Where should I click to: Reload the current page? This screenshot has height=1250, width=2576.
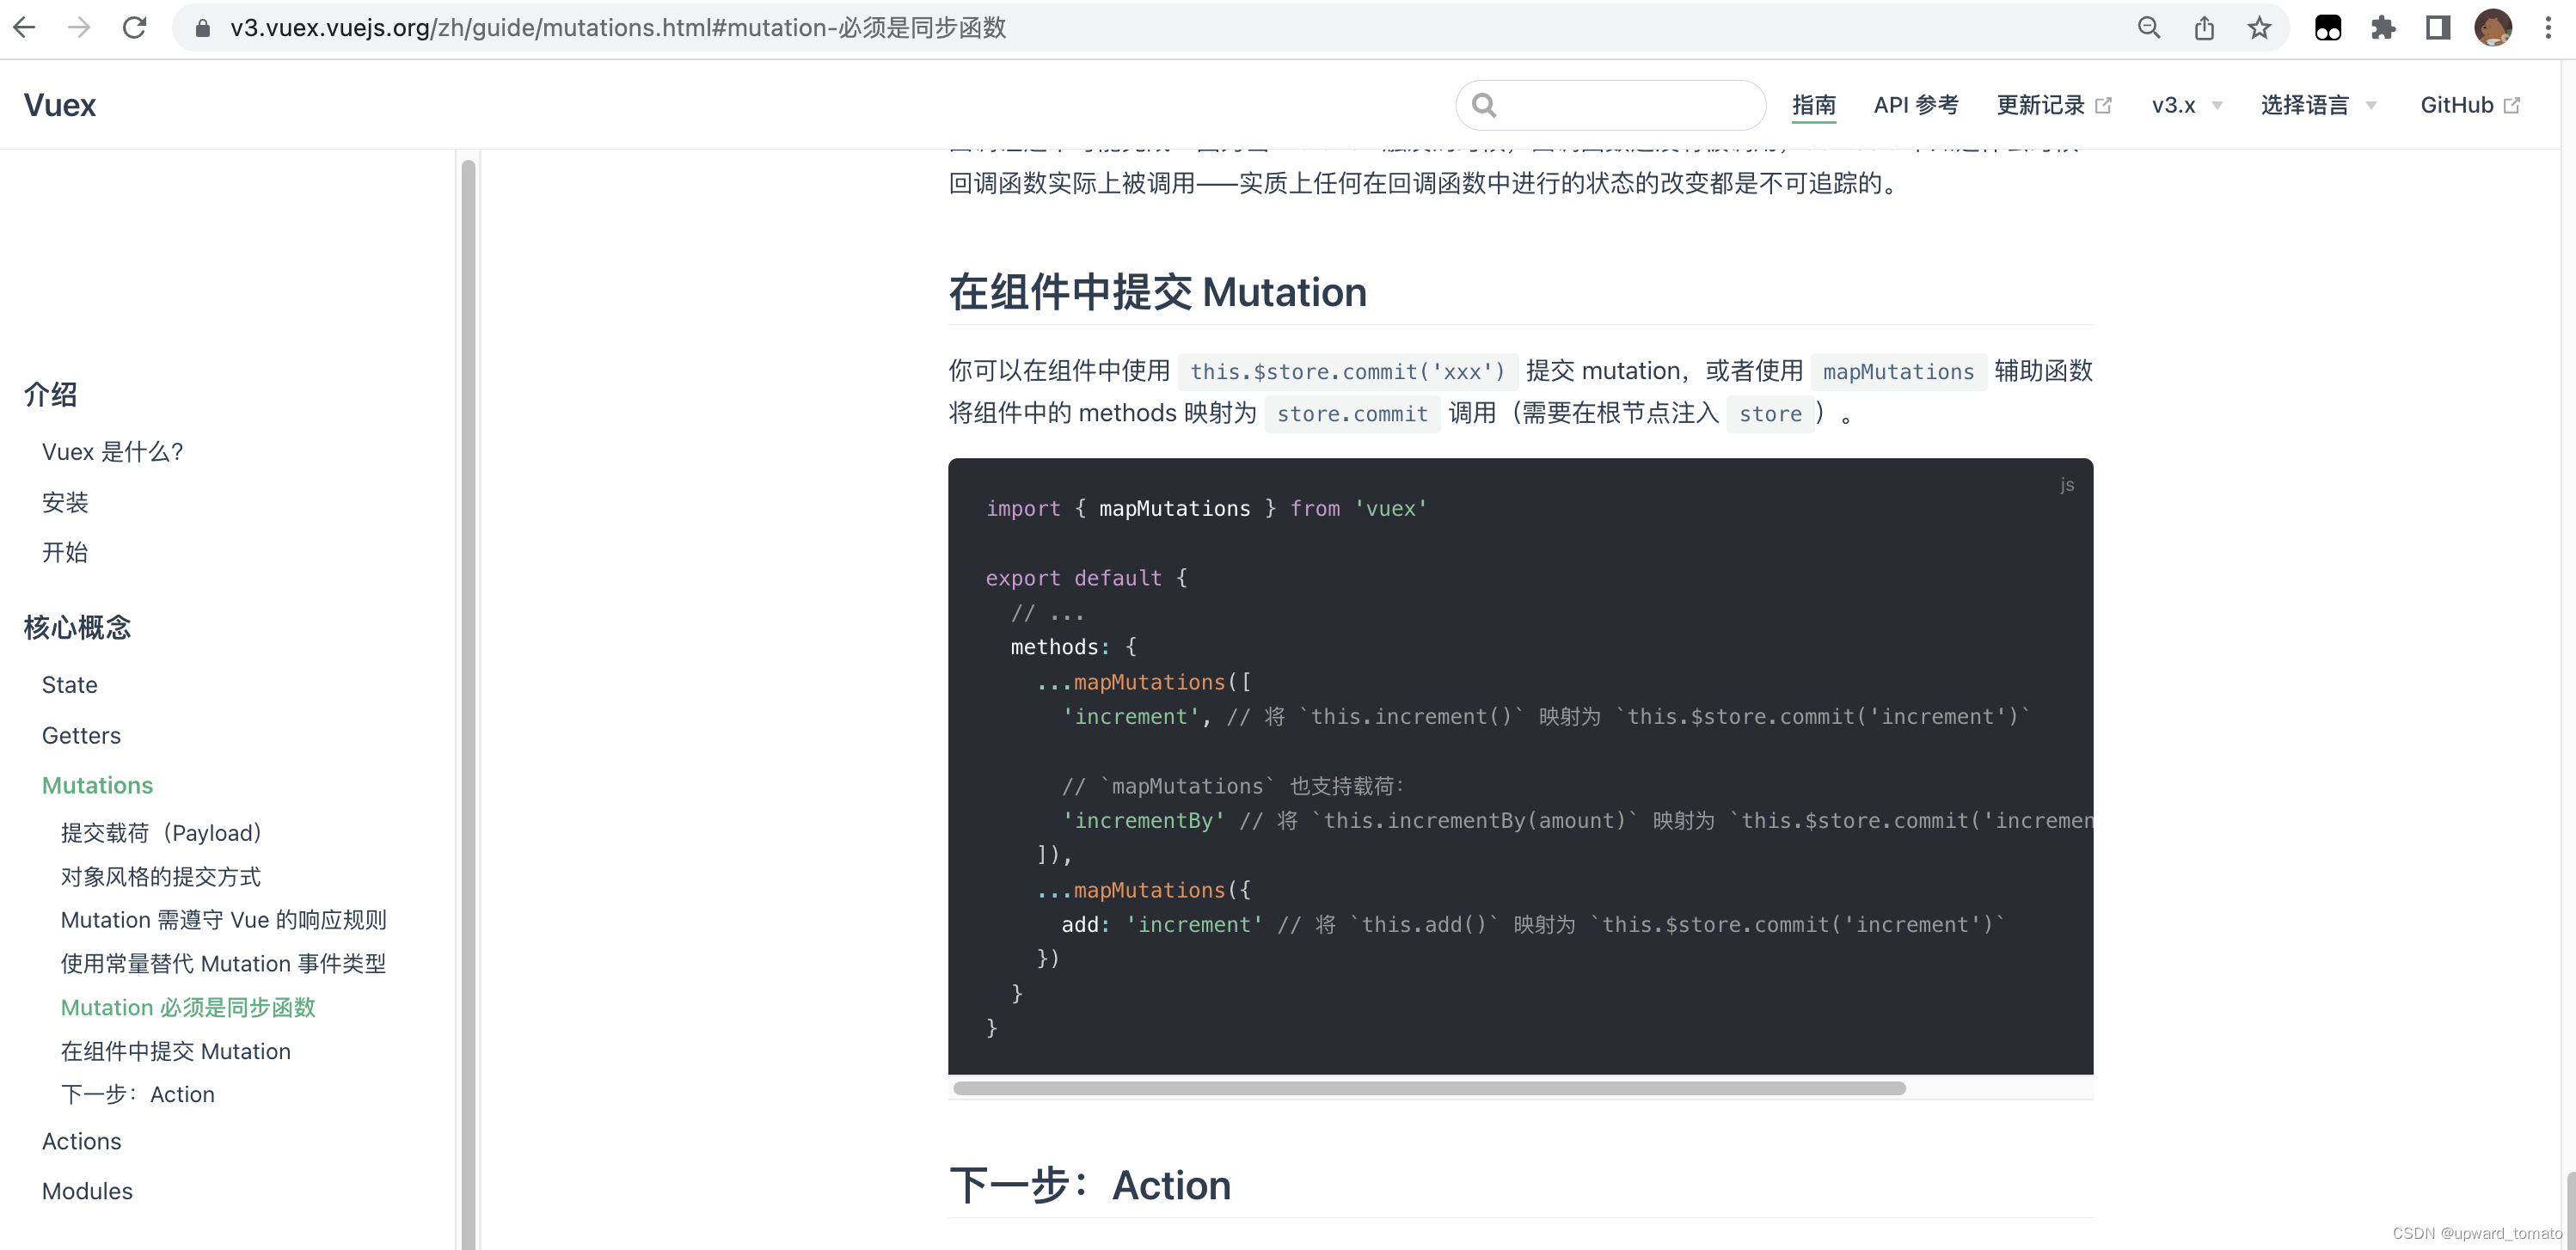tap(134, 27)
